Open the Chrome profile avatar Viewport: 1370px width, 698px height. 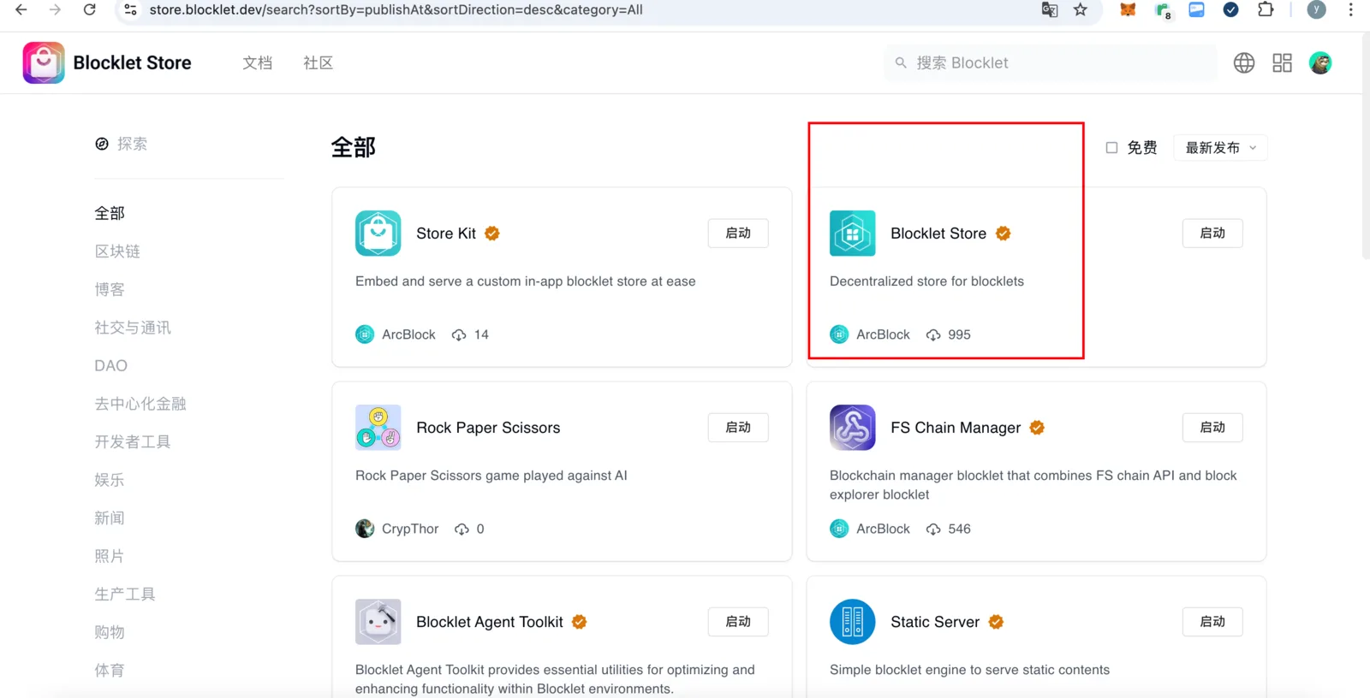(1317, 9)
